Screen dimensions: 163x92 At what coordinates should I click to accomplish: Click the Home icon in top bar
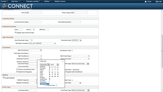[145, 2]
